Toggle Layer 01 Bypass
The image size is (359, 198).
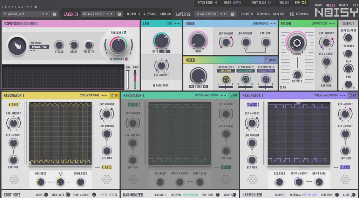point(150,14)
